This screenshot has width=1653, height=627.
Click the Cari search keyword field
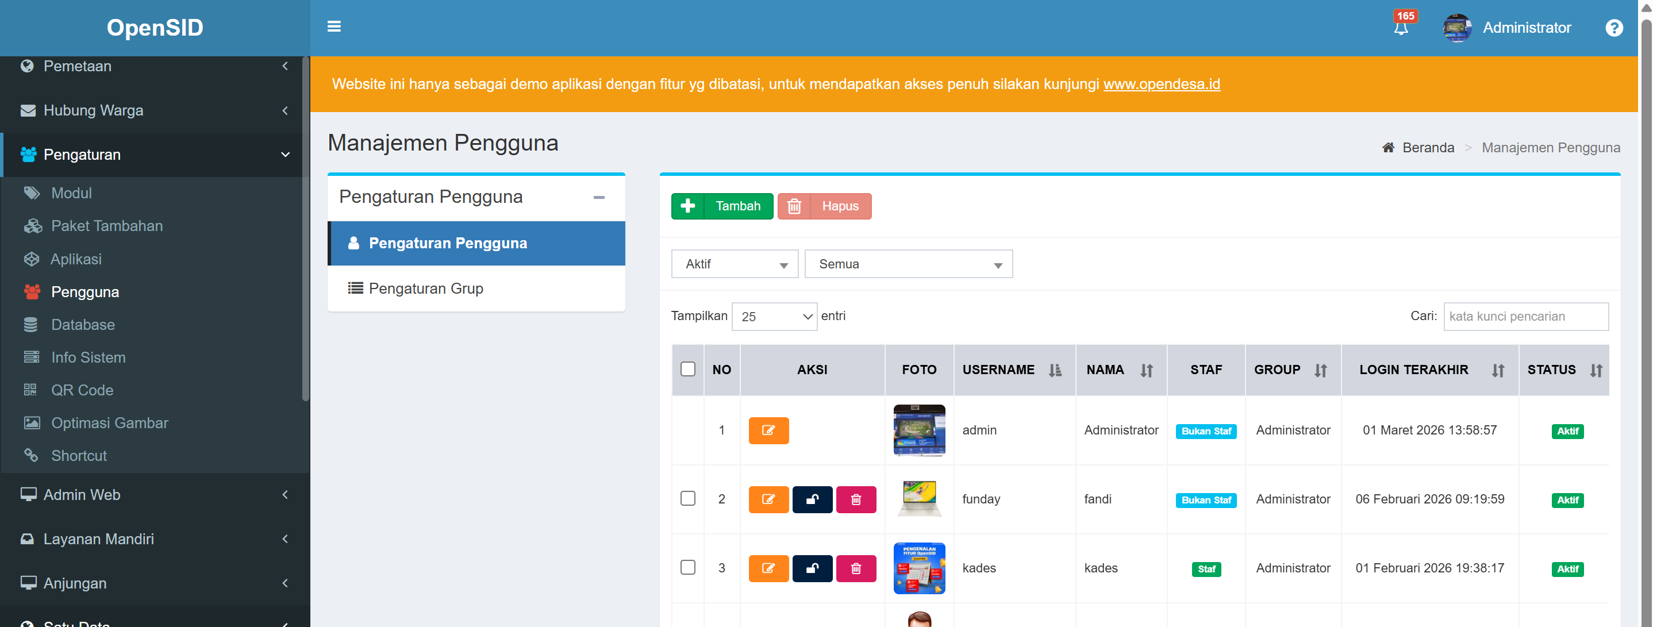1525,317
